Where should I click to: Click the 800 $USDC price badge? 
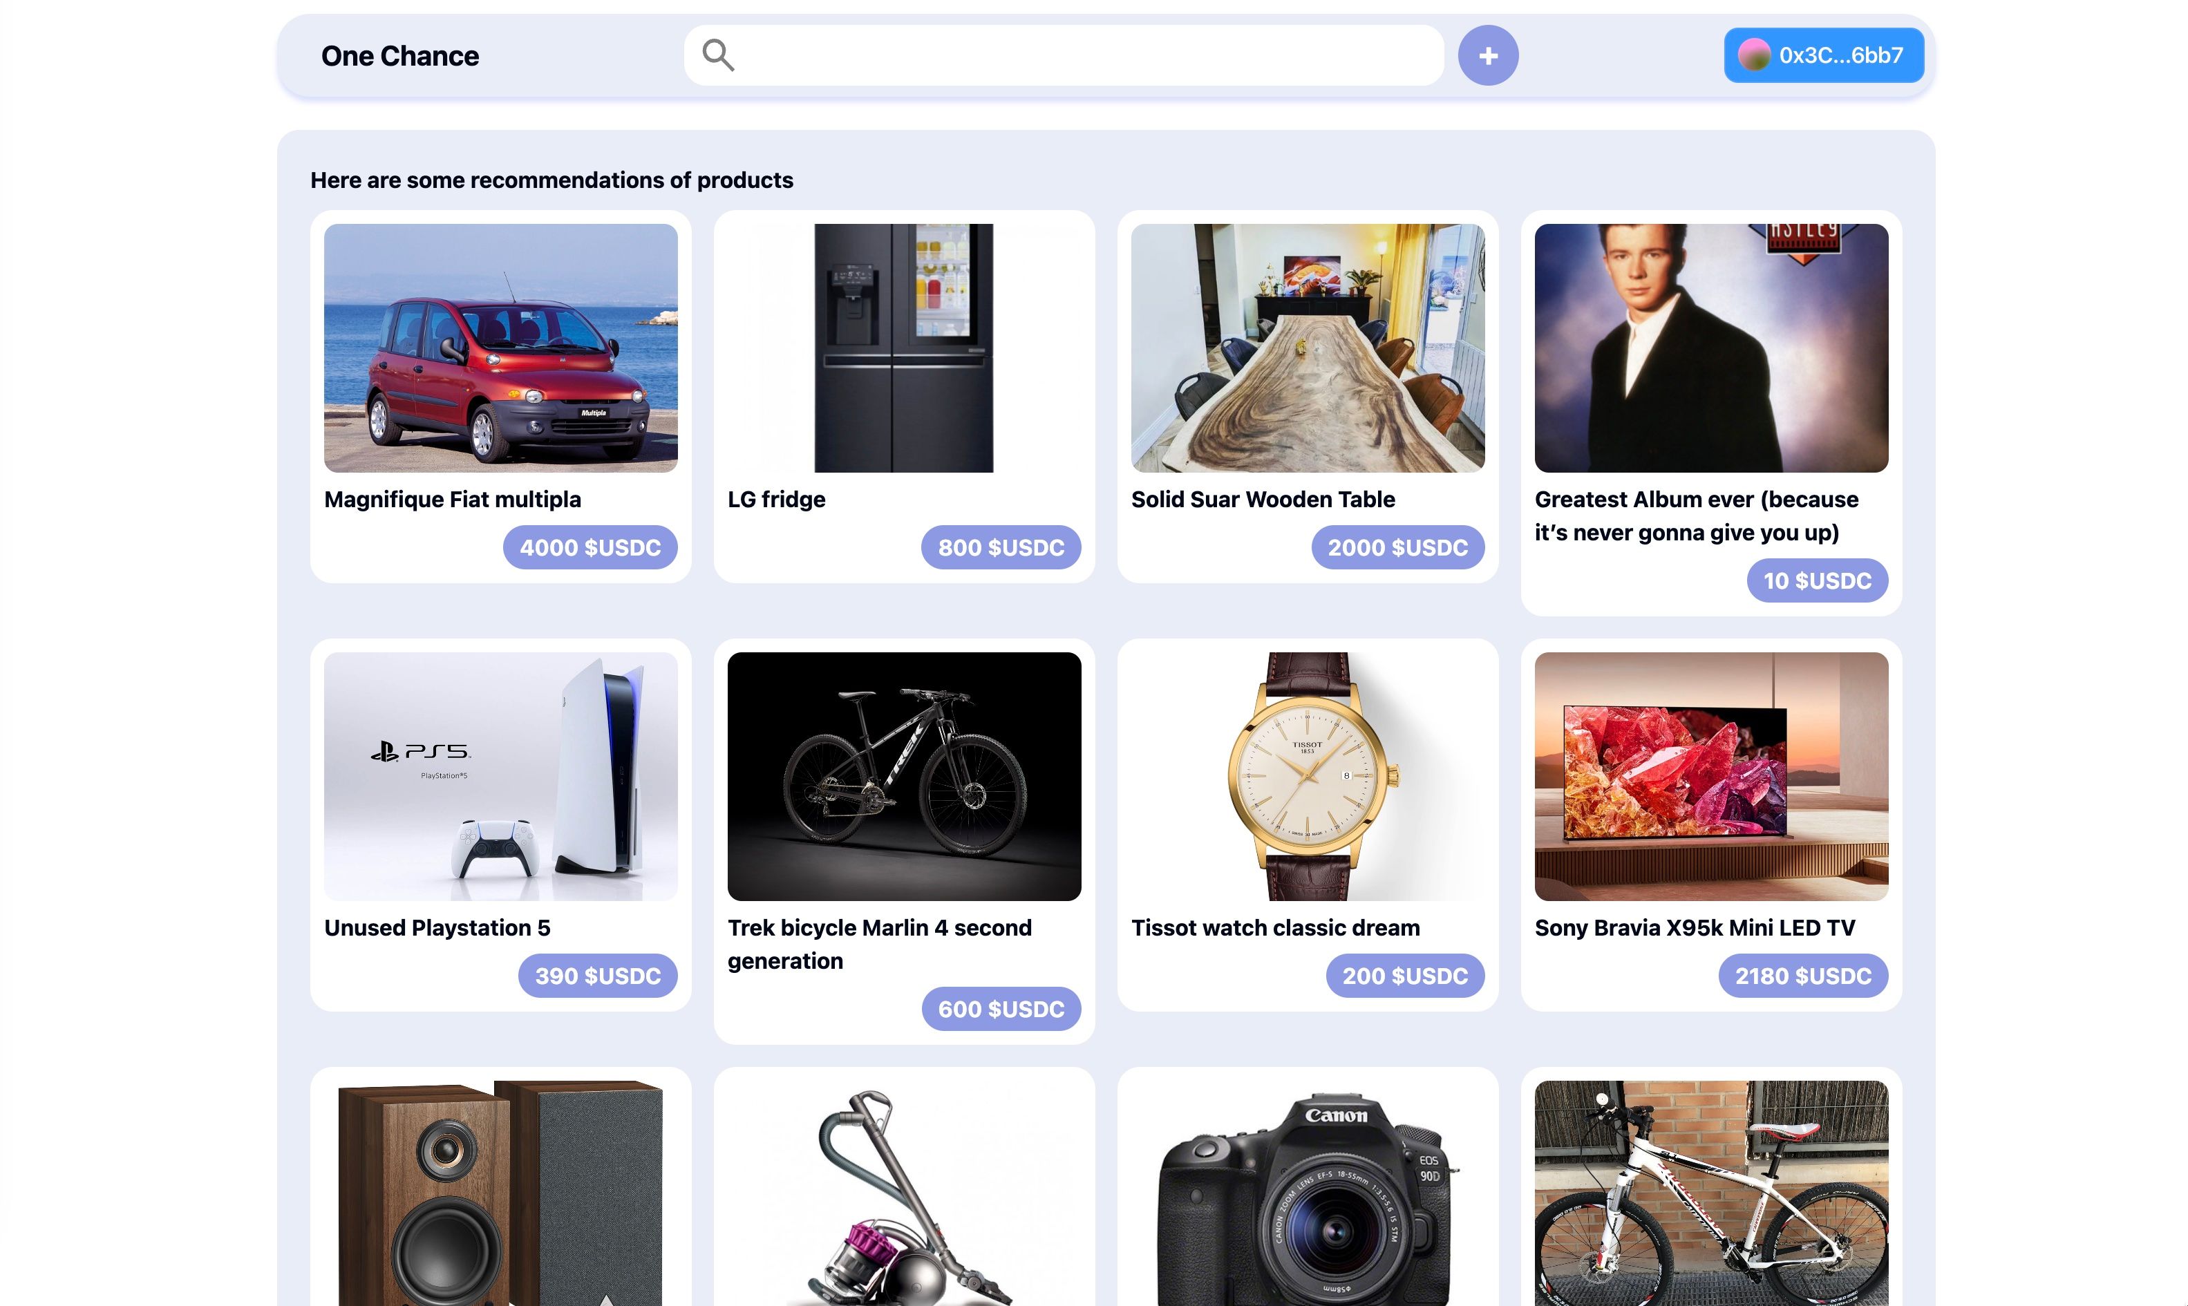pyautogui.click(x=1001, y=547)
